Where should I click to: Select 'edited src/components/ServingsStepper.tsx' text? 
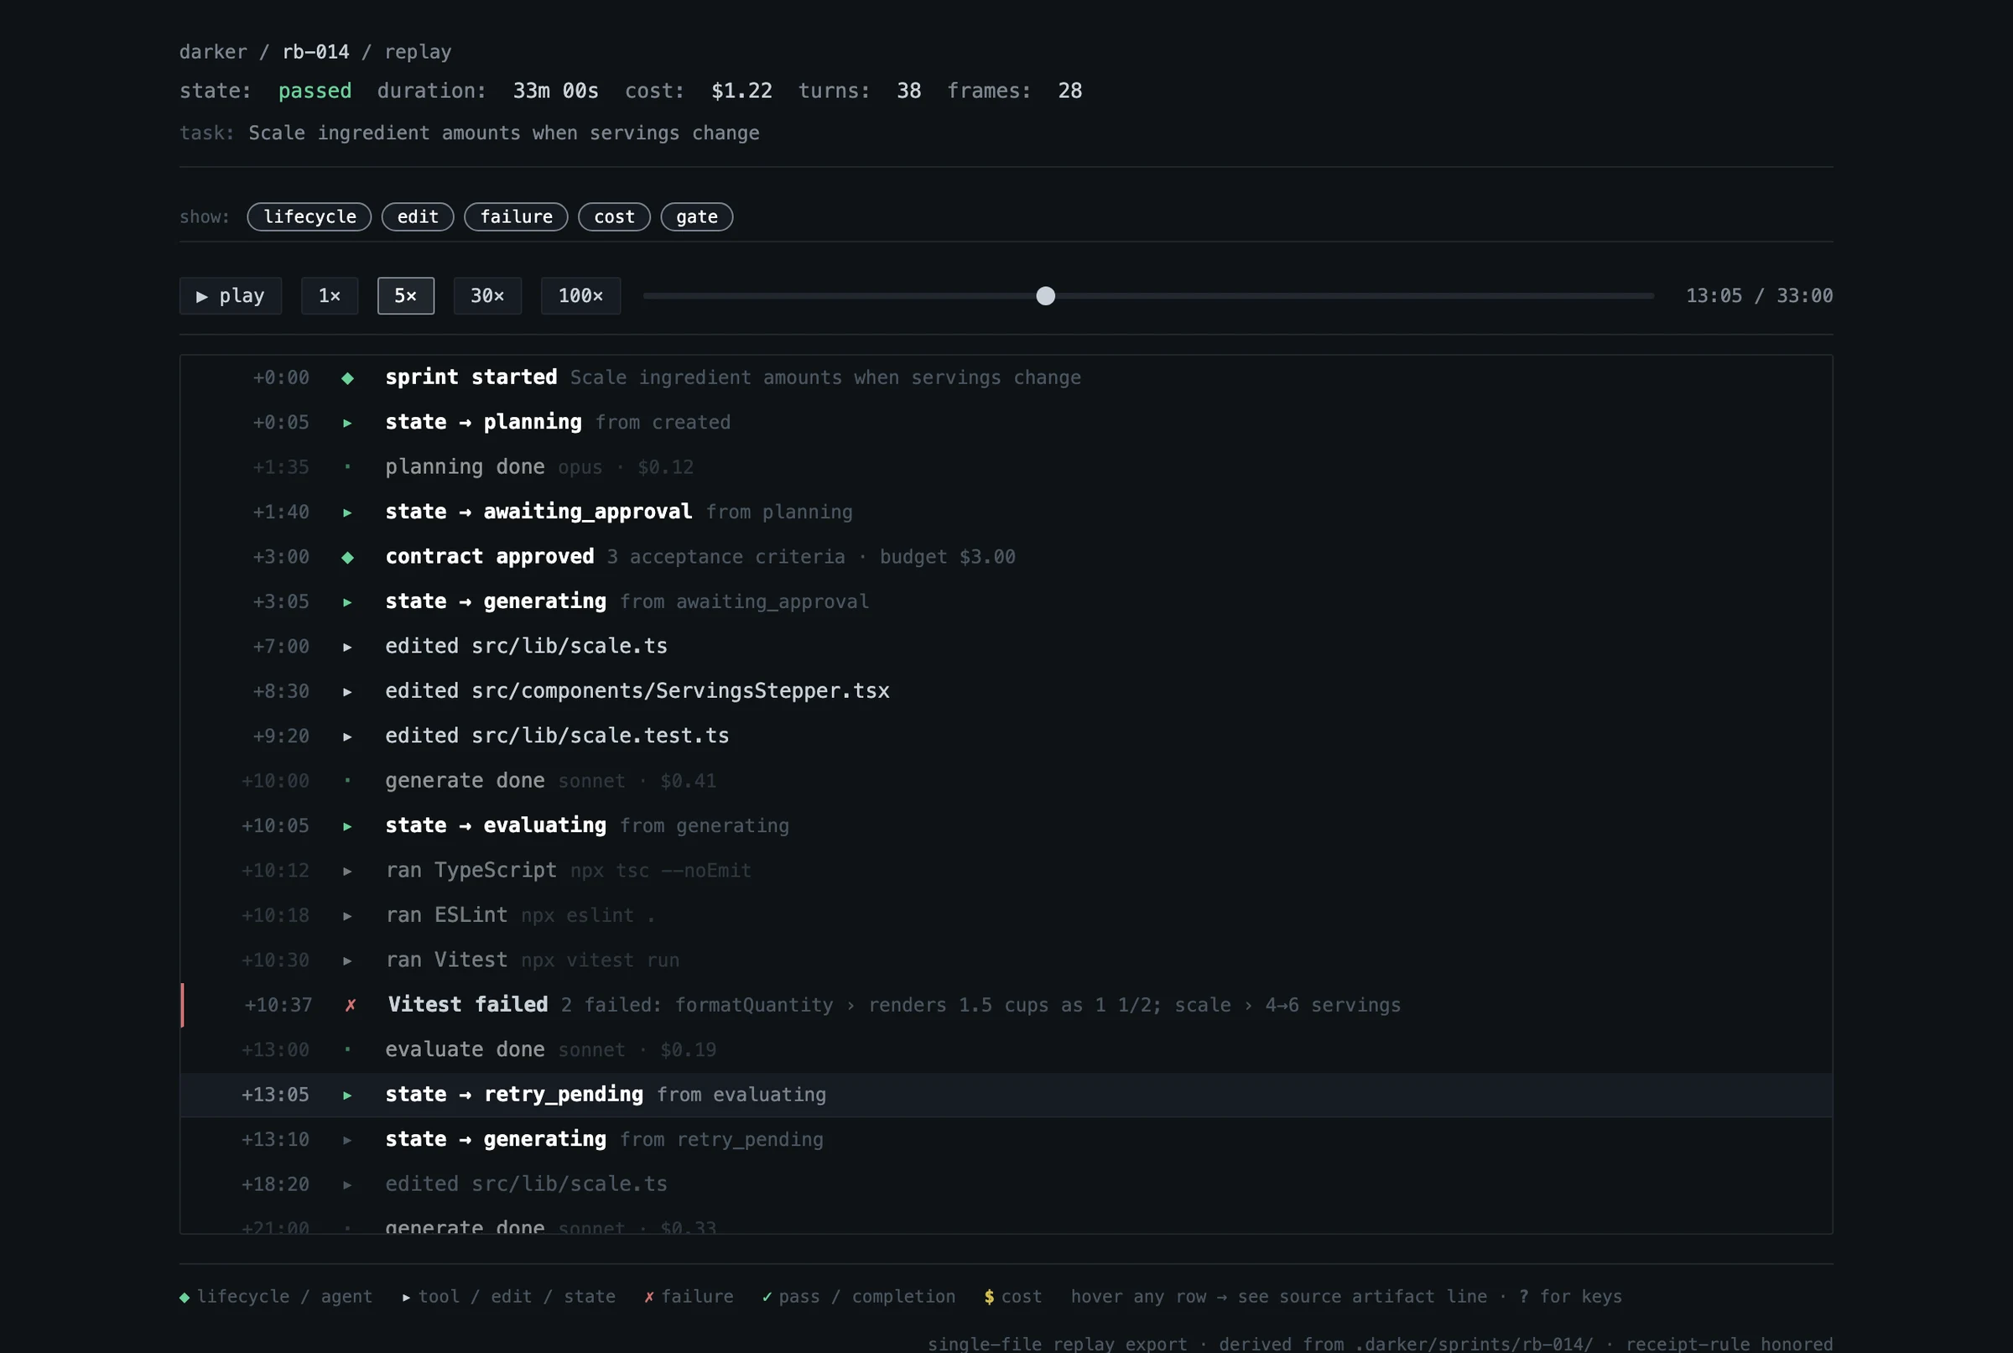tap(637, 690)
